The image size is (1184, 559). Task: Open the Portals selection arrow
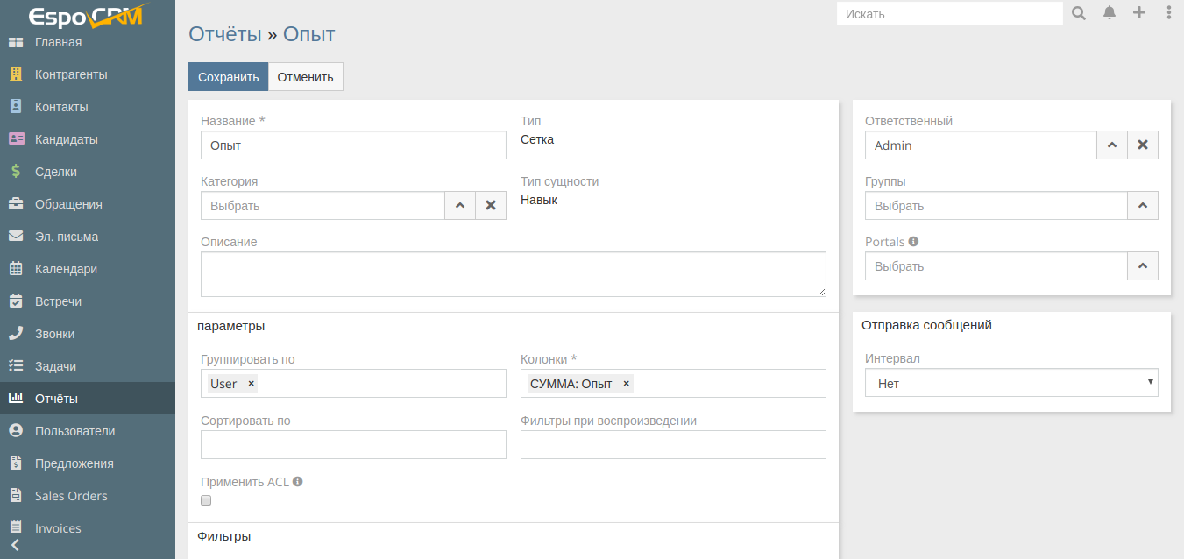click(x=1142, y=266)
